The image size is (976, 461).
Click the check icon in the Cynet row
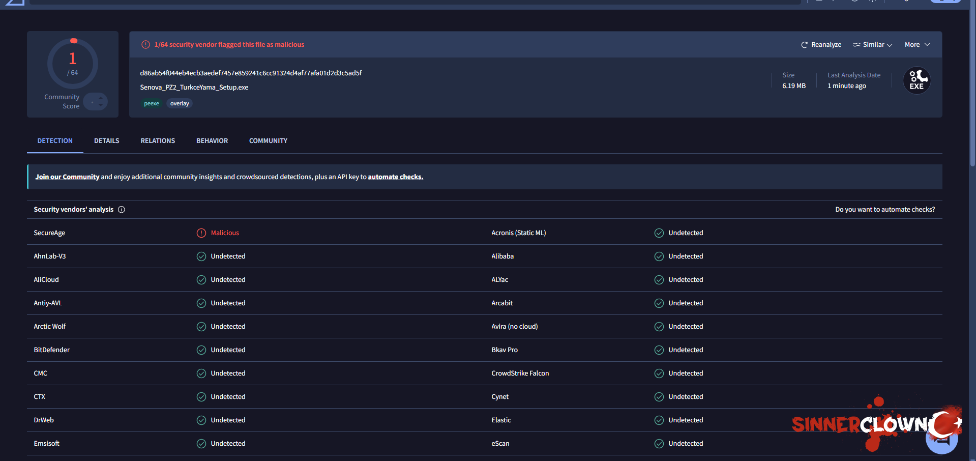[x=659, y=397]
